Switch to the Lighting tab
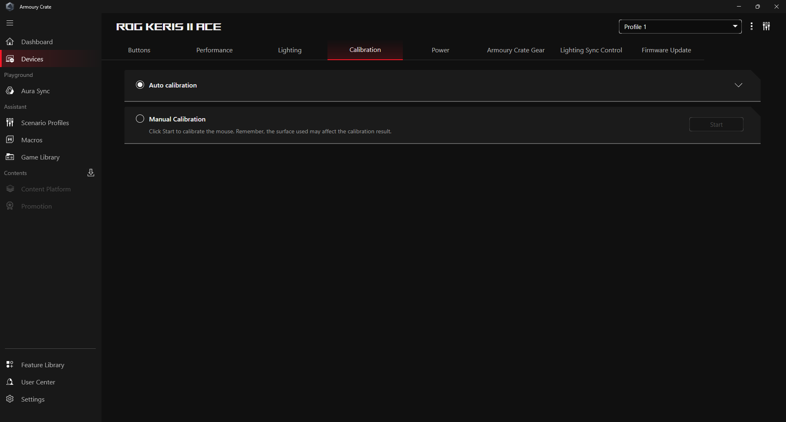The width and height of the screenshot is (786, 422). (x=290, y=50)
